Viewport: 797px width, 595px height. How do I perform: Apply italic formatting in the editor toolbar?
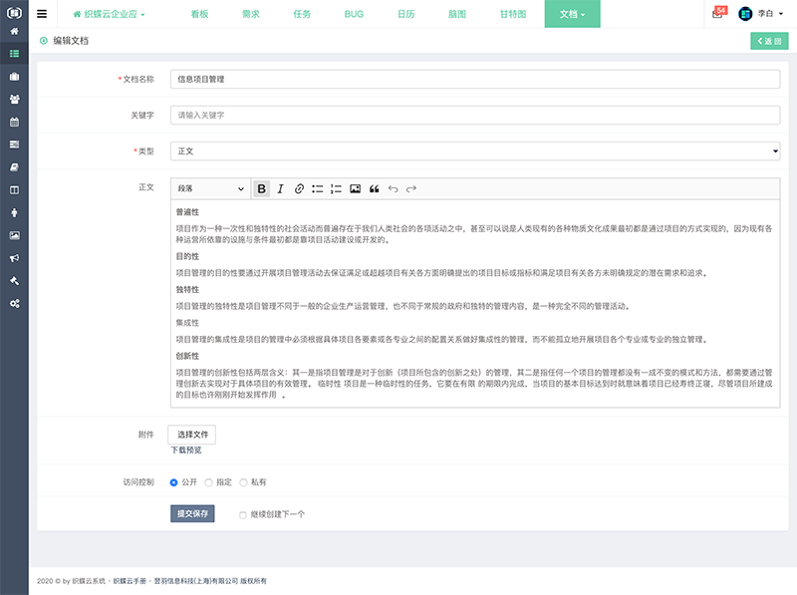pyautogui.click(x=280, y=187)
